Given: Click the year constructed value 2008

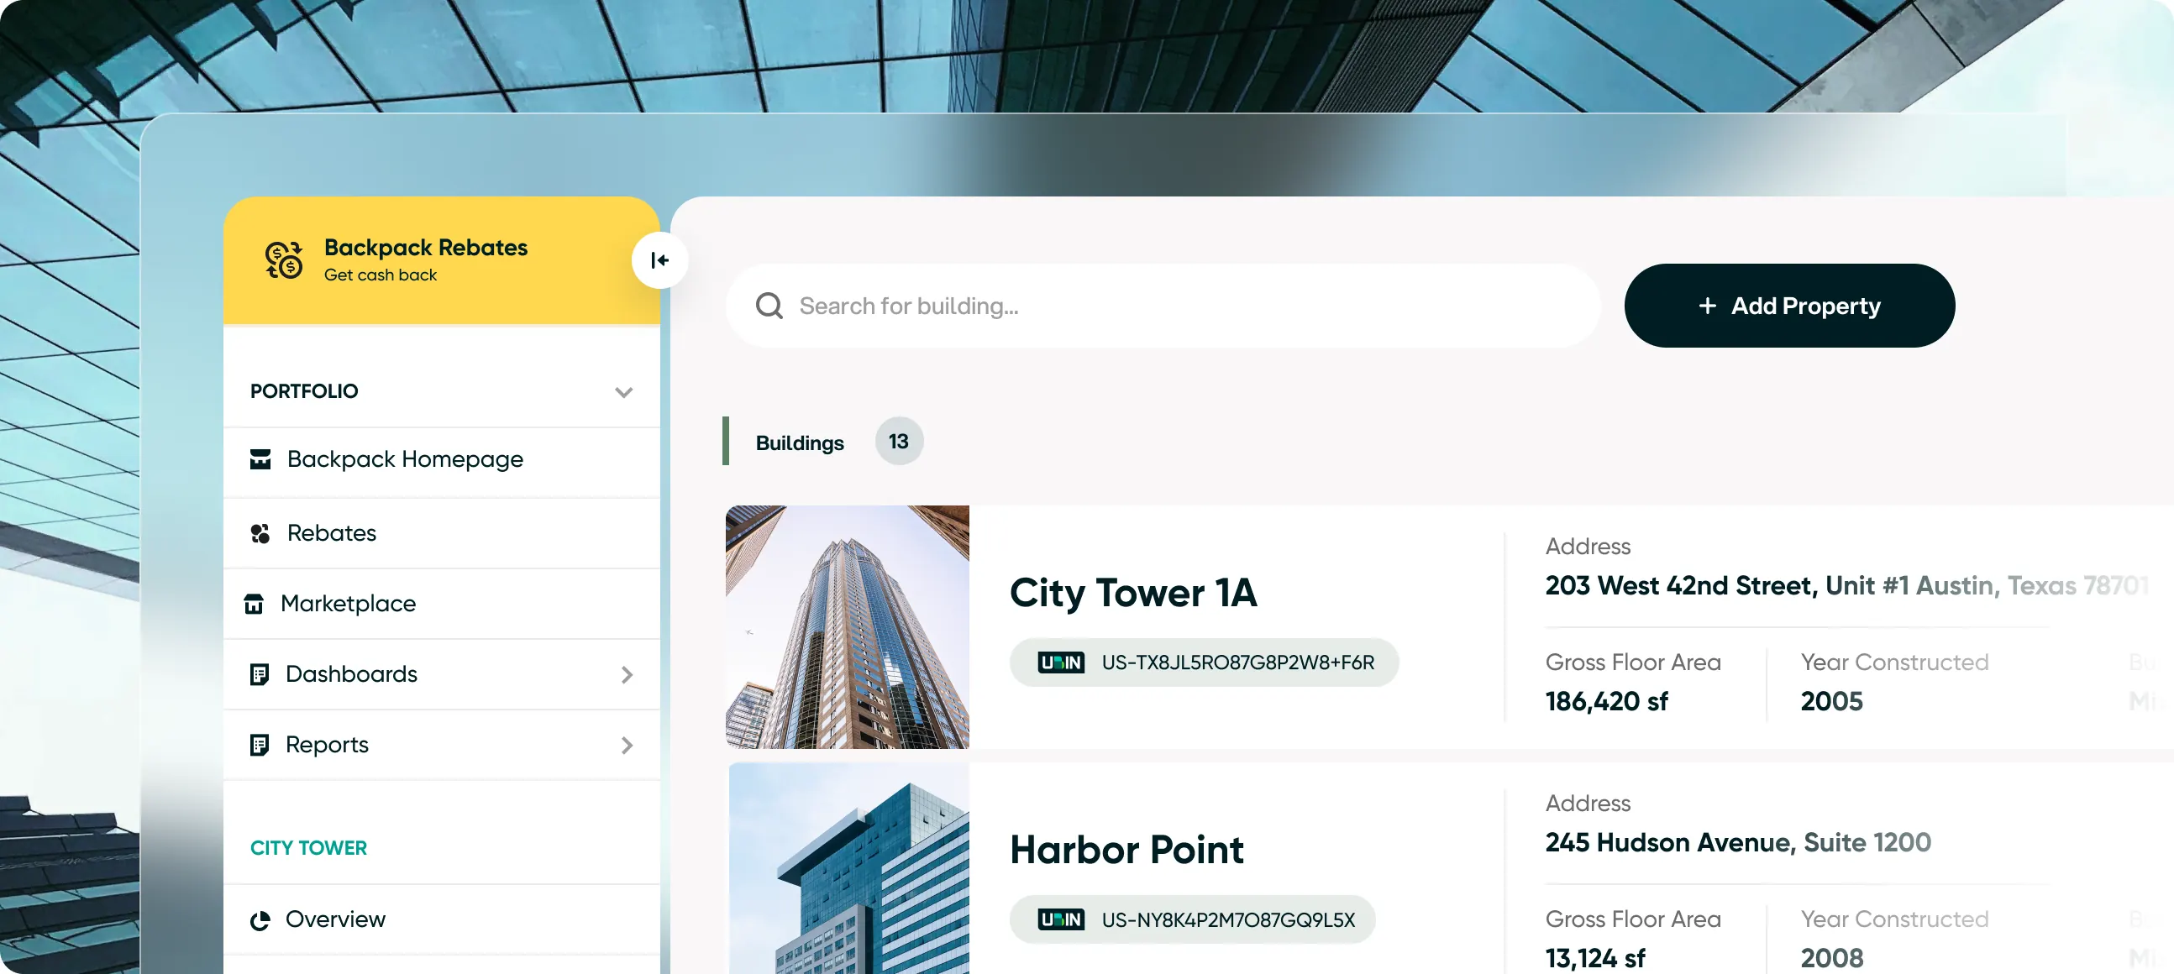Looking at the screenshot, I should click(x=1831, y=958).
